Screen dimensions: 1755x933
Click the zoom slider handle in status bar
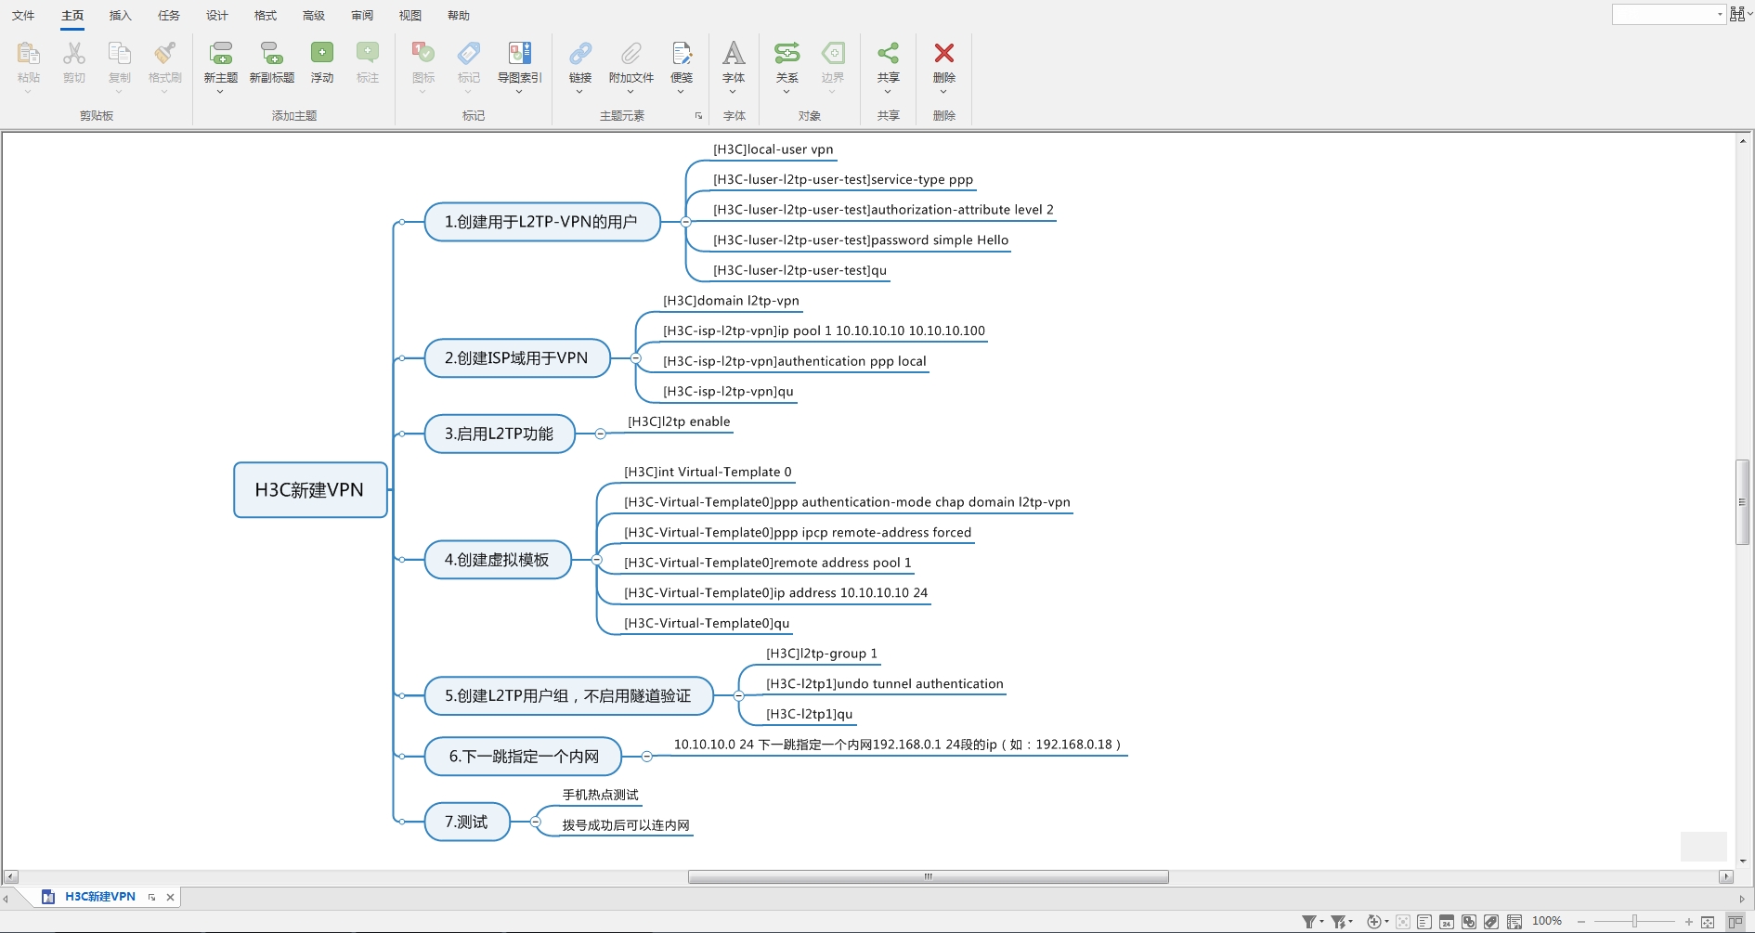[1634, 922]
